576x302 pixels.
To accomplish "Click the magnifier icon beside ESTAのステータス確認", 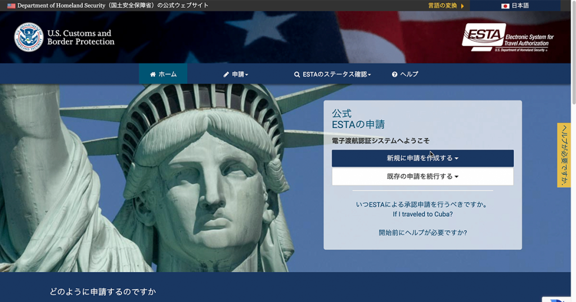I will coord(297,74).
